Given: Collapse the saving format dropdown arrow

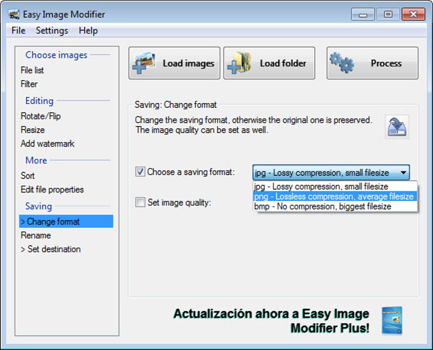Looking at the screenshot, I should 403,173.
